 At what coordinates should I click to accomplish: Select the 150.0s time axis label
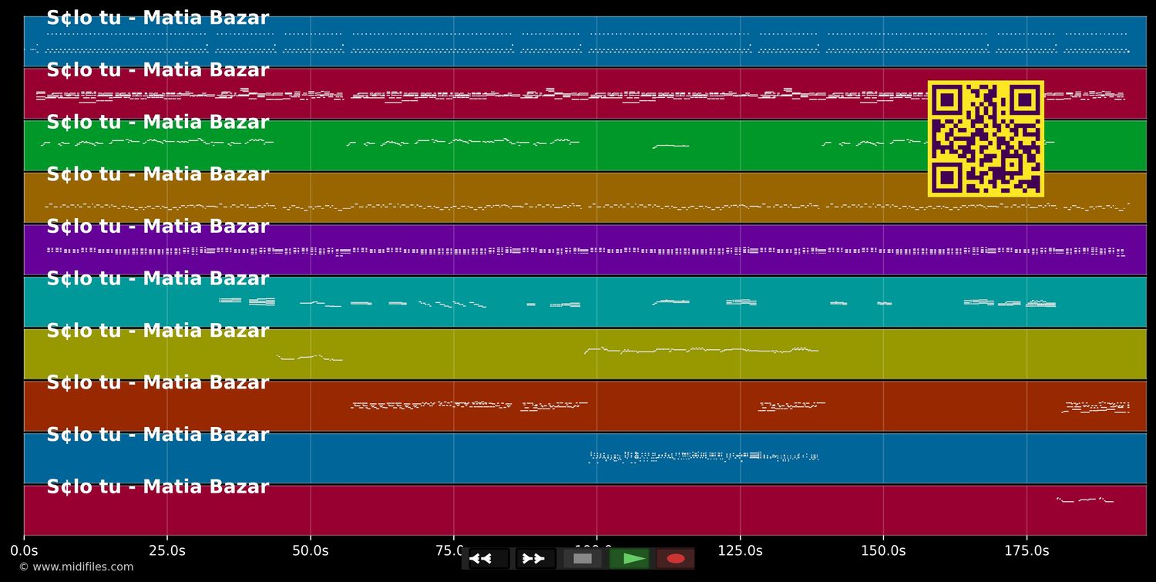click(x=883, y=551)
